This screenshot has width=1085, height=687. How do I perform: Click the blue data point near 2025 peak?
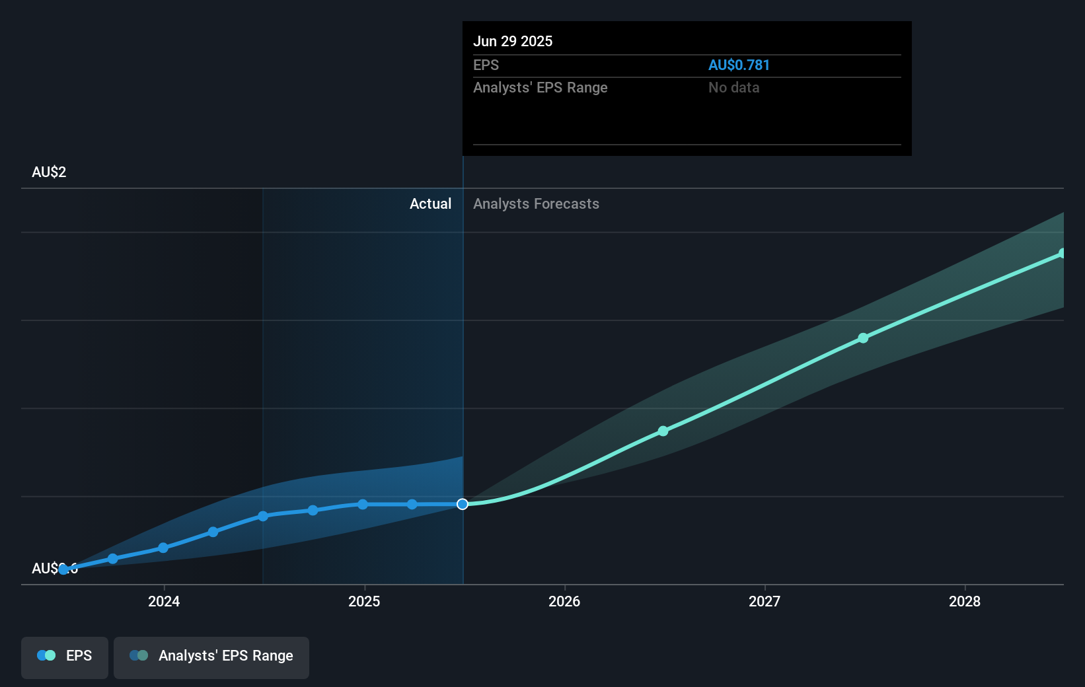(362, 504)
